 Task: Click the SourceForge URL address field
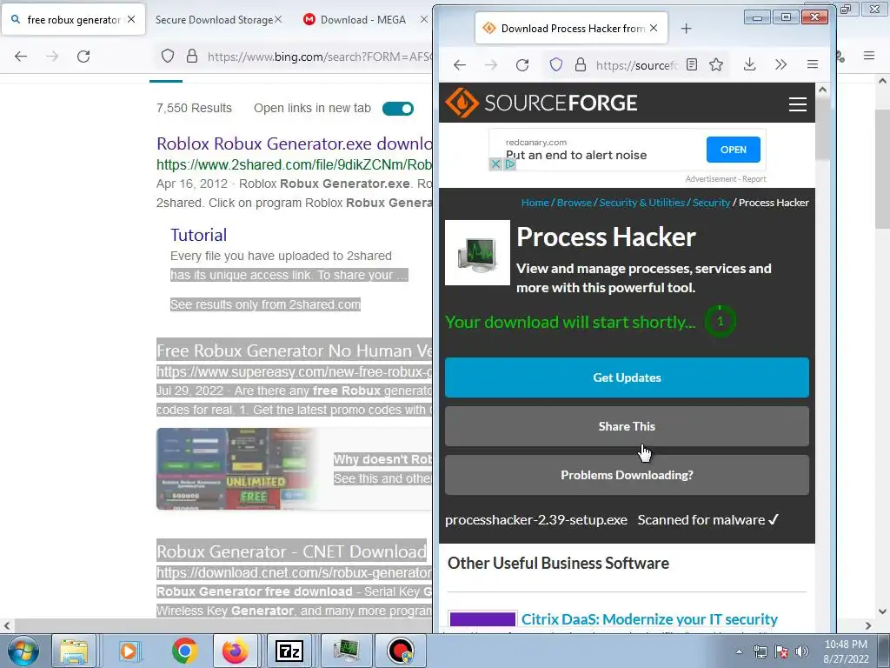(637, 64)
